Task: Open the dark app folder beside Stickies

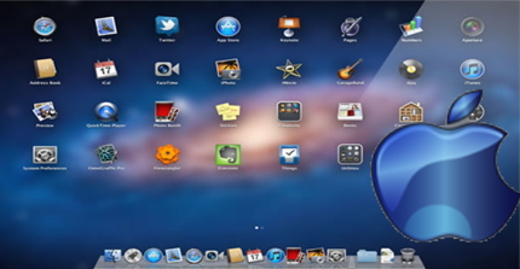Action: [289, 112]
